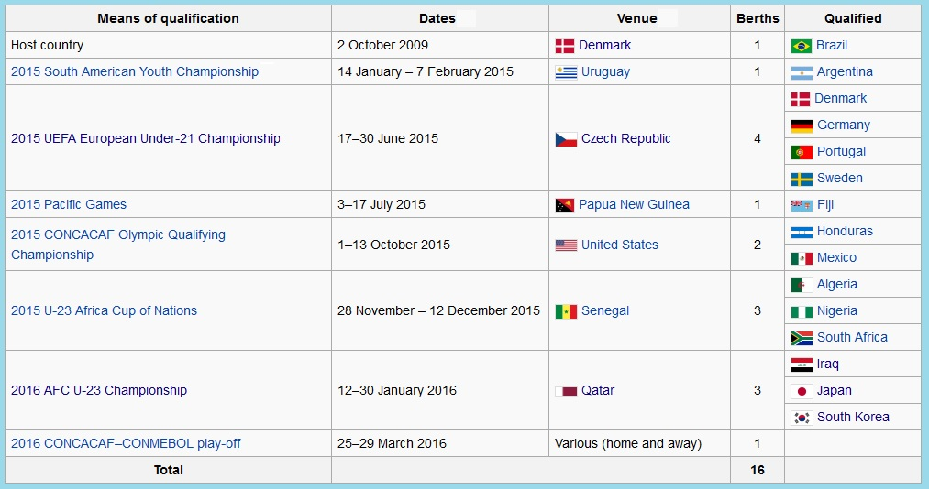Open the Portugal team link
The height and width of the screenshot is (489, 929).
(x=841, y=151)
